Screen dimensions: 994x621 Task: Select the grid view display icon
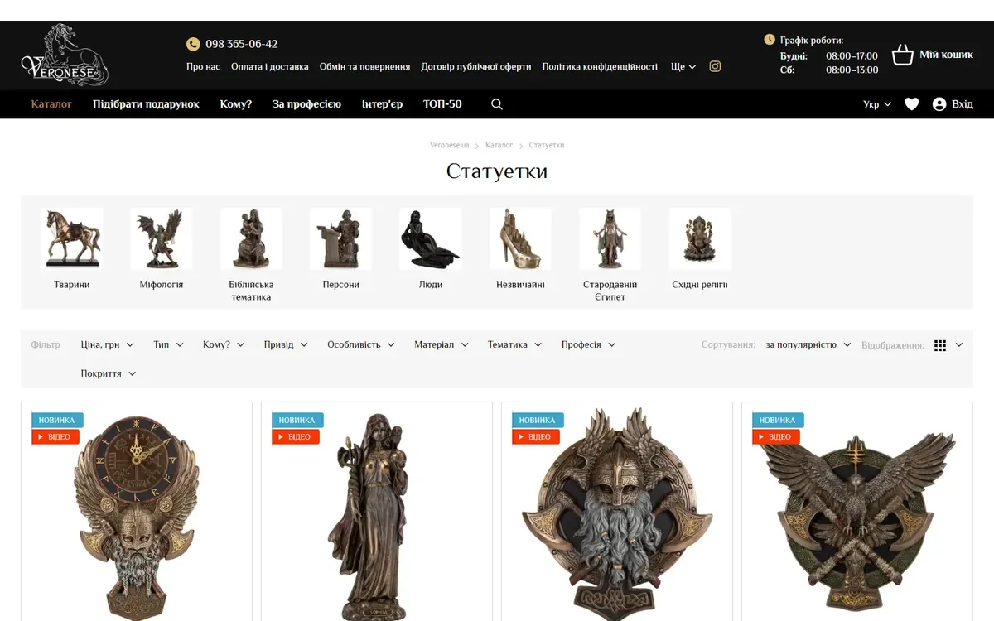(940, 345)
